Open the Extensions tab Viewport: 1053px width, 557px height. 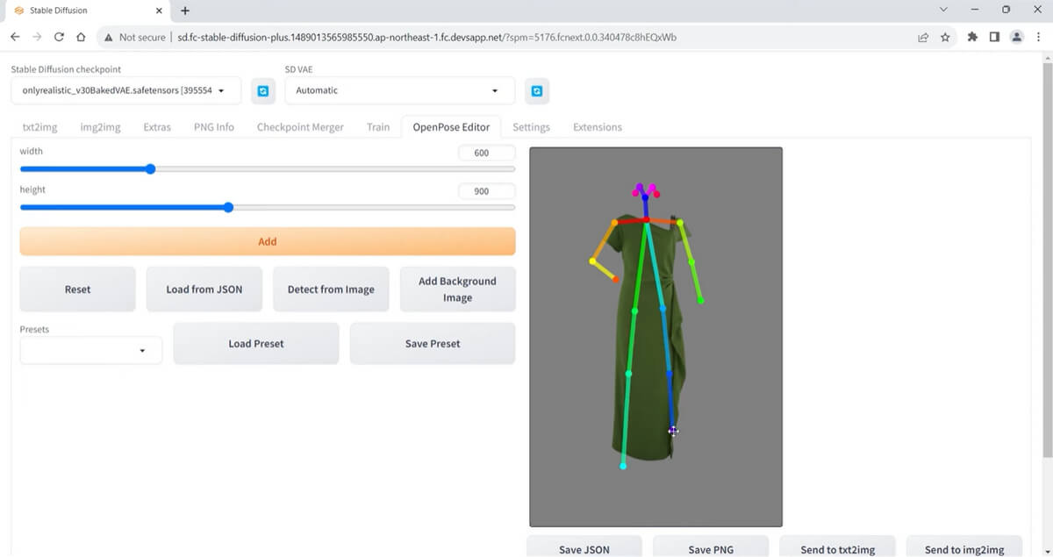(x=597, y=126)
